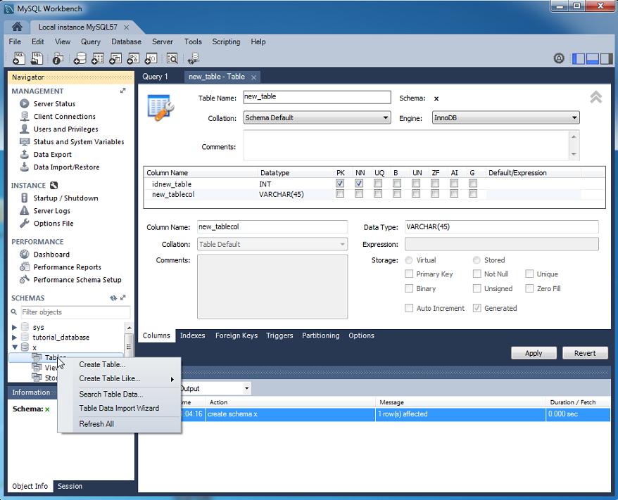Enable AI checkbox for idnew_table row
This screenshot has height=500, width=618.
click(x=454, y=184)
